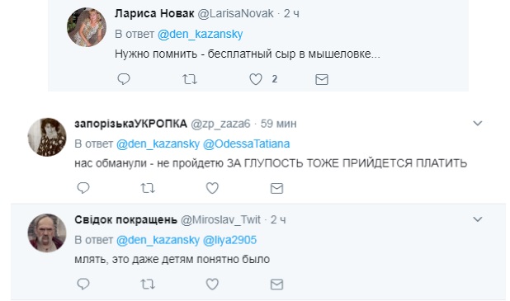Reply to Лариса Новак's tweet

pos(124,79)
